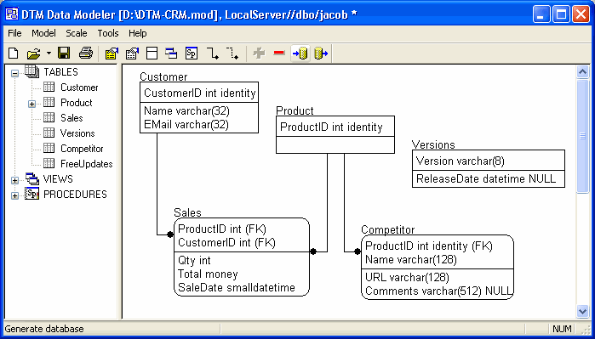Collapse the TABLES tree node
The image size is (595, 339).
click(x=14, y=73)
